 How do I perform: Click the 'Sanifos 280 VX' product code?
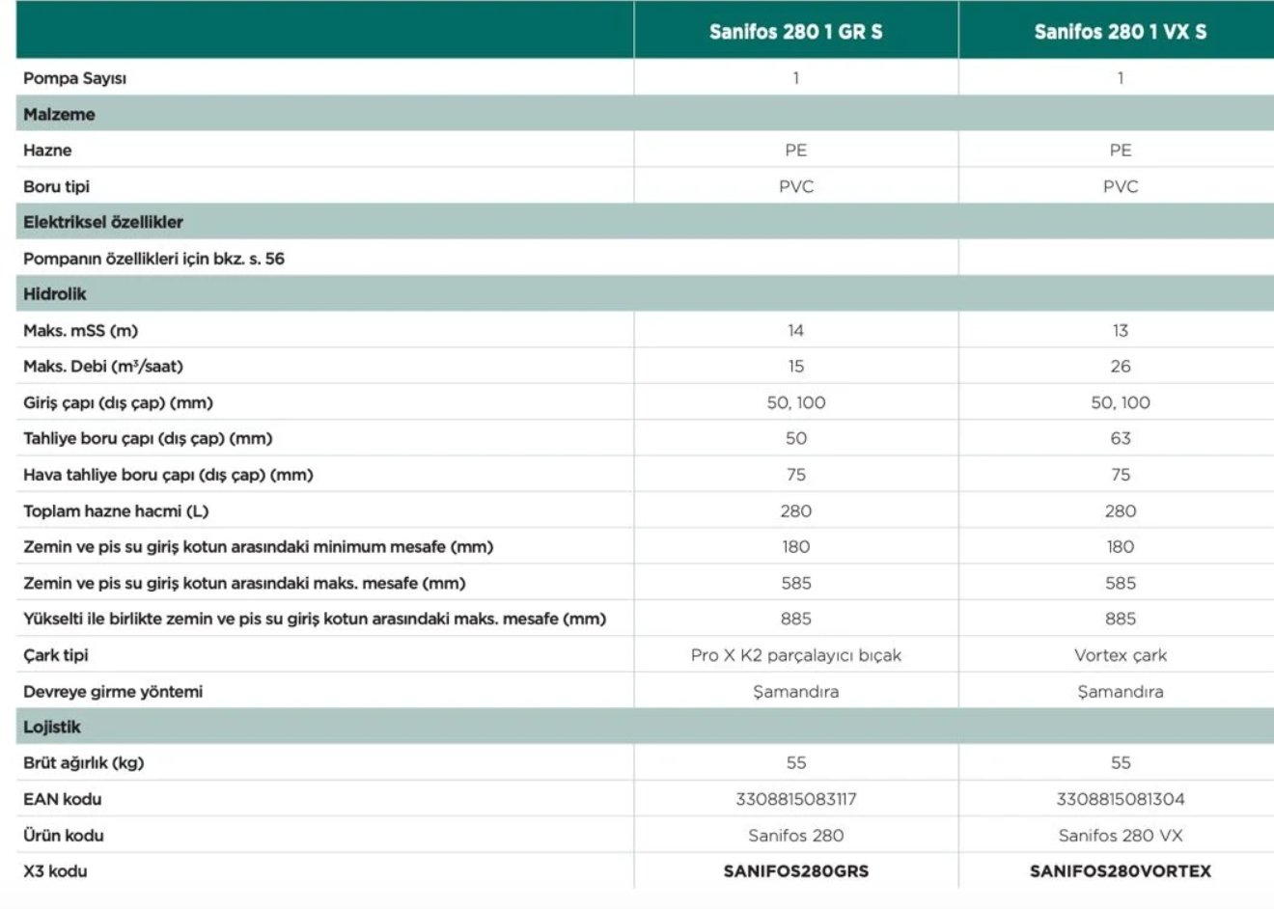point(1120,836)
